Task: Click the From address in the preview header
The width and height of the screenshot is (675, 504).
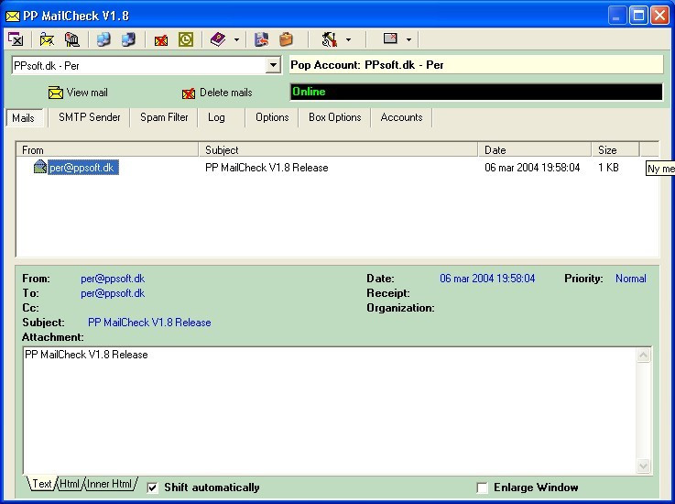Action: coord(113,279)
